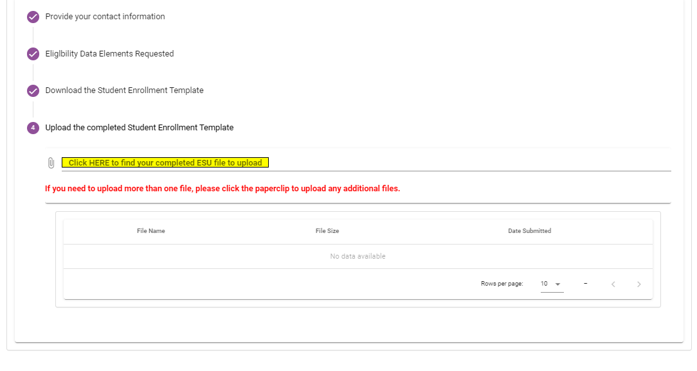697x371 pixels.
Task: Click 'Upload the completed Student Enrollment Template' heading
Action: (x=139, y=128)
